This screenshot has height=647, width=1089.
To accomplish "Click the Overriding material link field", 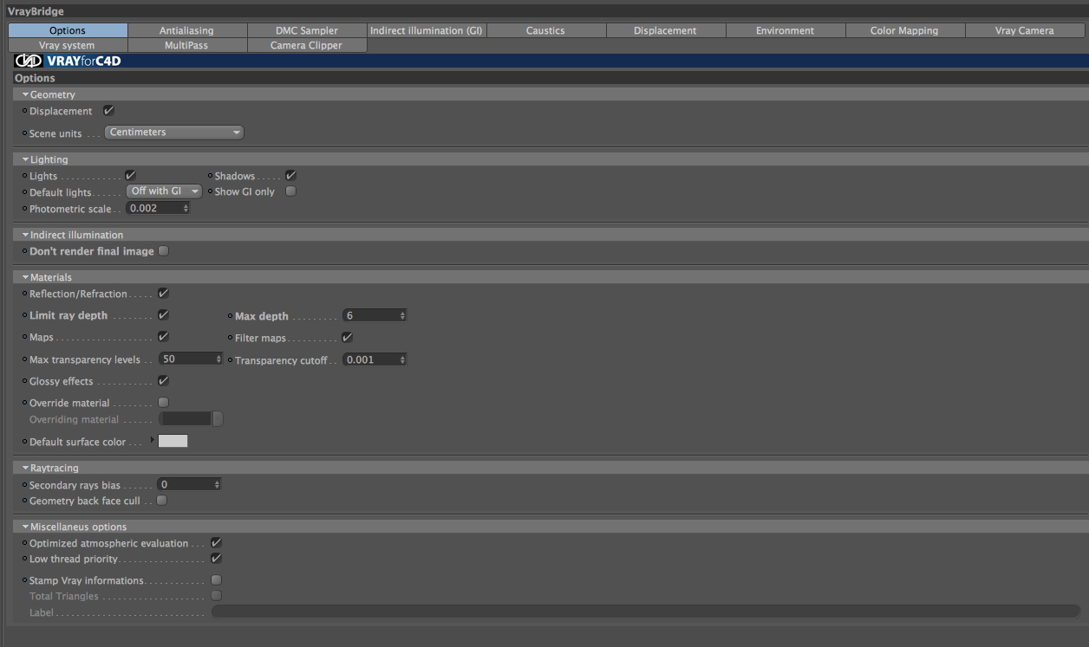I will coord(186,419).
